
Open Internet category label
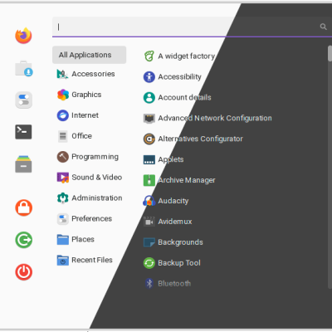pos(85,115)
